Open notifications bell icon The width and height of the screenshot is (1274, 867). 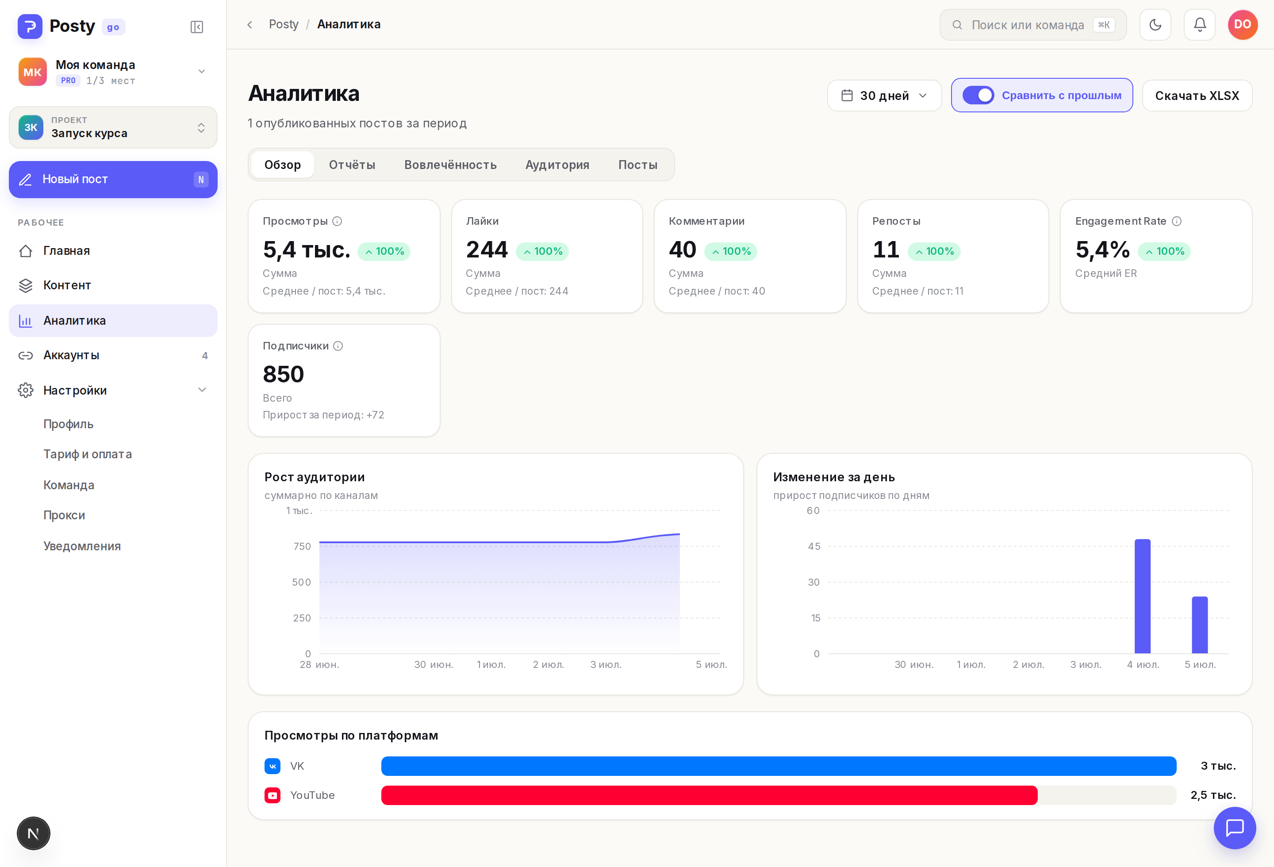click(x=1199, y=25)
